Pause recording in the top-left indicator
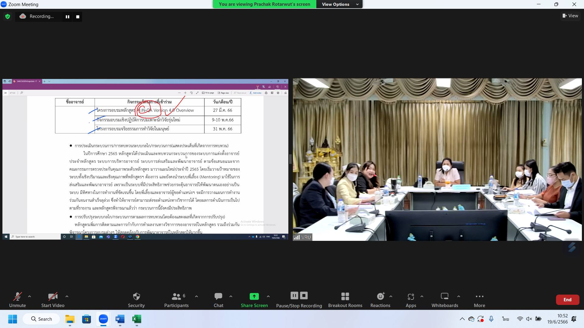584x328 pixels. point(68,17)
